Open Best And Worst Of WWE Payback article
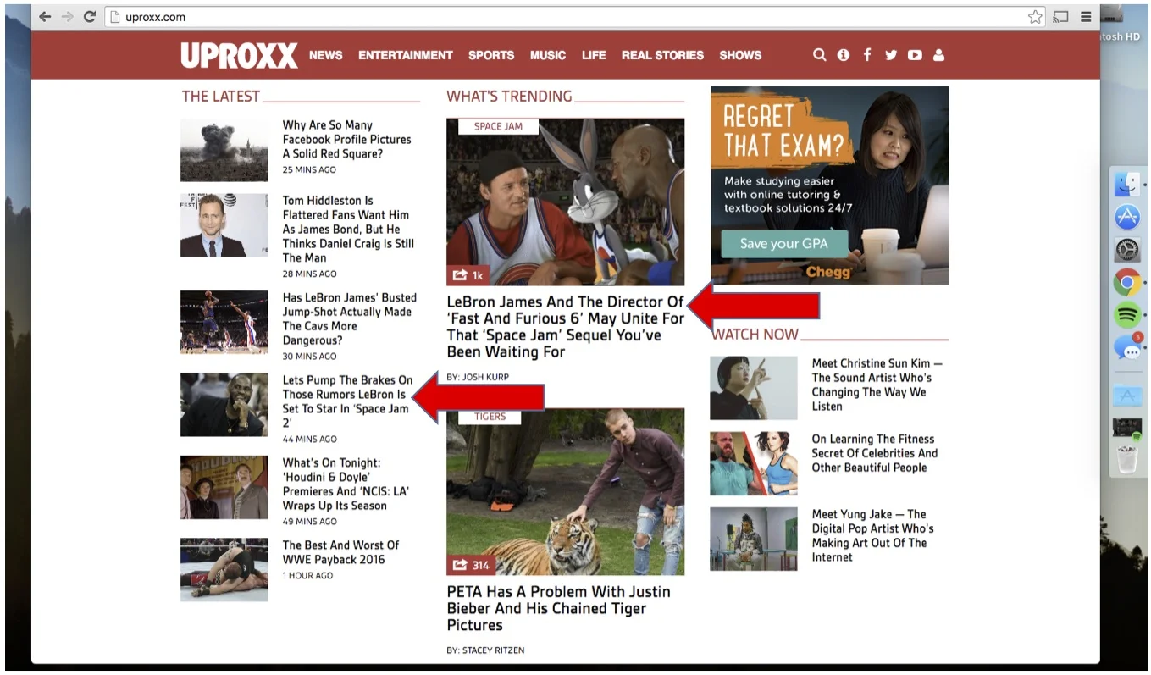Image resolution: width=1151 pixels, height=675 pixels. tap(340, 552)
